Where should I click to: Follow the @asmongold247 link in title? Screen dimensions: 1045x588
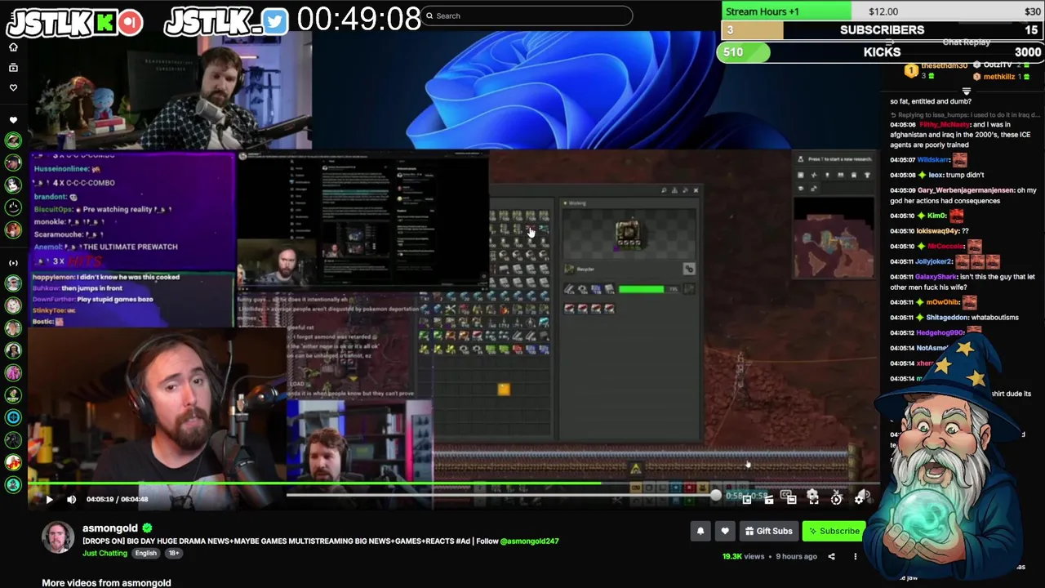529,541
